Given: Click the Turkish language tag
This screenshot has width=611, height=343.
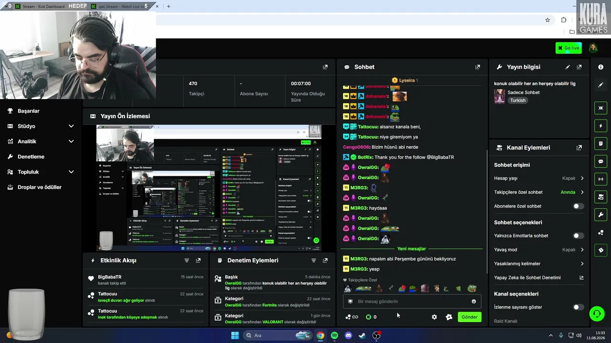Looking at the screenshot, I should click(x=517, y=101).
